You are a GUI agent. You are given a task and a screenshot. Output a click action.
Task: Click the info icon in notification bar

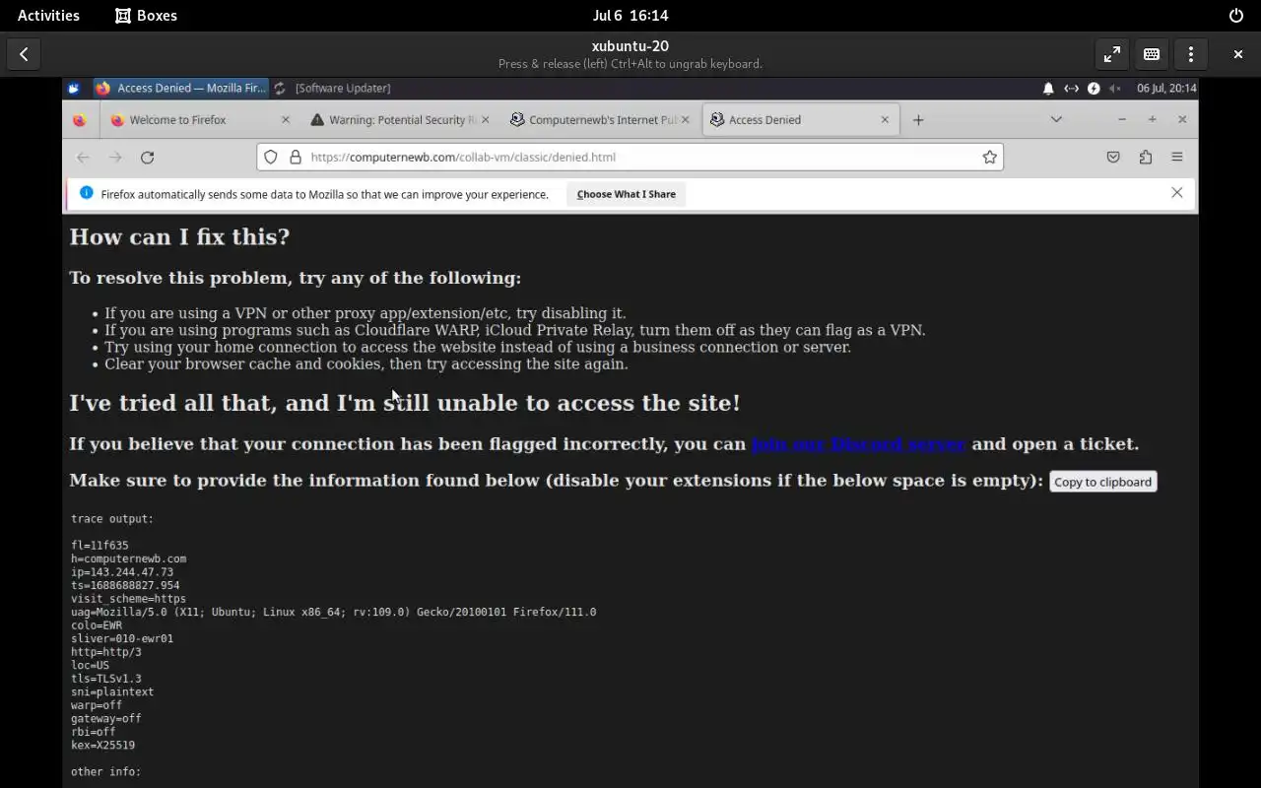click(x=86, y=193)
